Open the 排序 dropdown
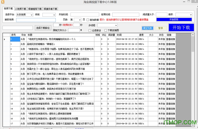Screen dimensions: 198x129 [184, 15]
